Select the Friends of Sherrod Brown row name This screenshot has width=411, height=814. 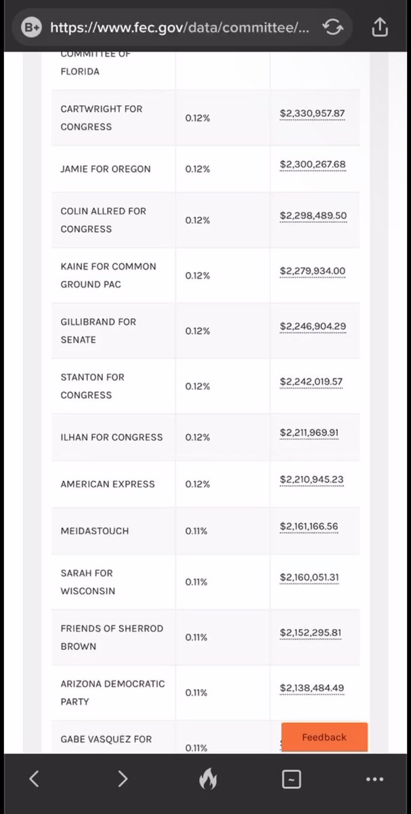112,637
